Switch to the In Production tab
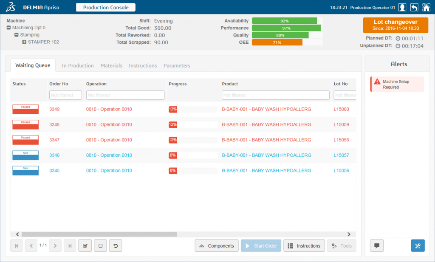The height and width of the screenshot is (262, 435). click(78, 65)
